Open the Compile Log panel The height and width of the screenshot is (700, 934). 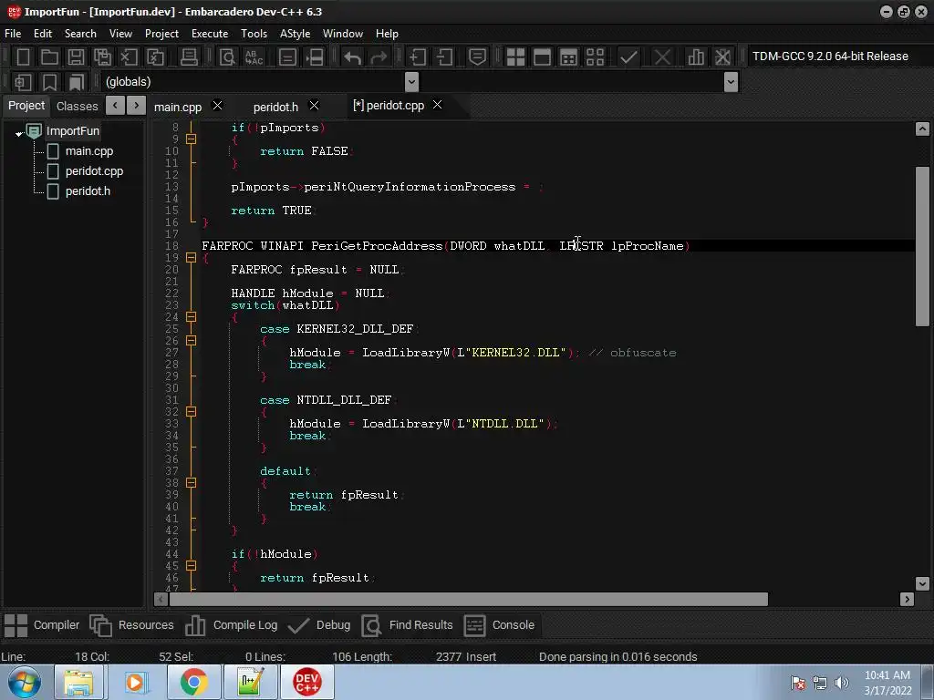[231, 625]
